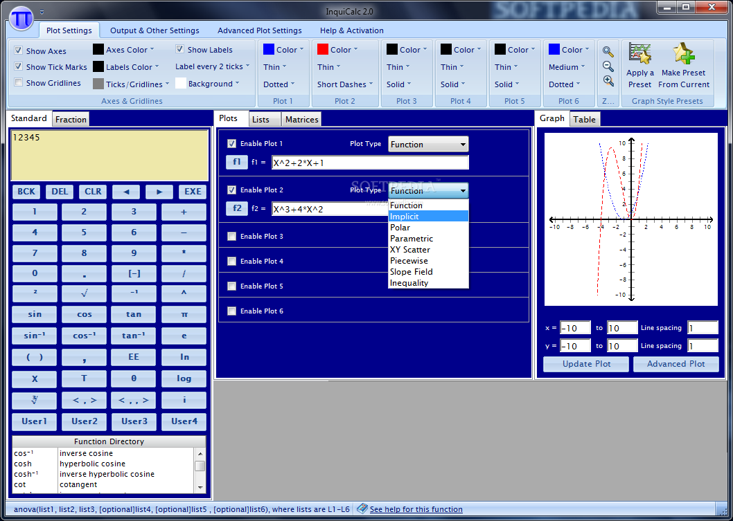Click the two-element vector bracket key
Image resolution: width=733 pixels, height=521 pixels.
click(x=84, y=400)
